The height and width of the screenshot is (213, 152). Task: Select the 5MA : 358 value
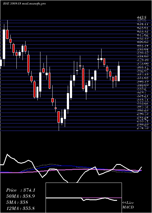click(x=17, y=202)
